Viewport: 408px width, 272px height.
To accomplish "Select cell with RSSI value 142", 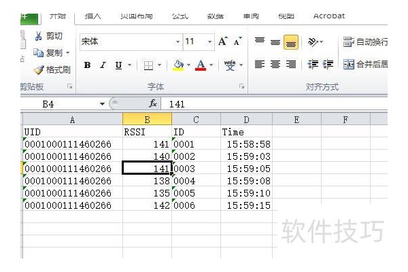I will (x=147, y=205).
